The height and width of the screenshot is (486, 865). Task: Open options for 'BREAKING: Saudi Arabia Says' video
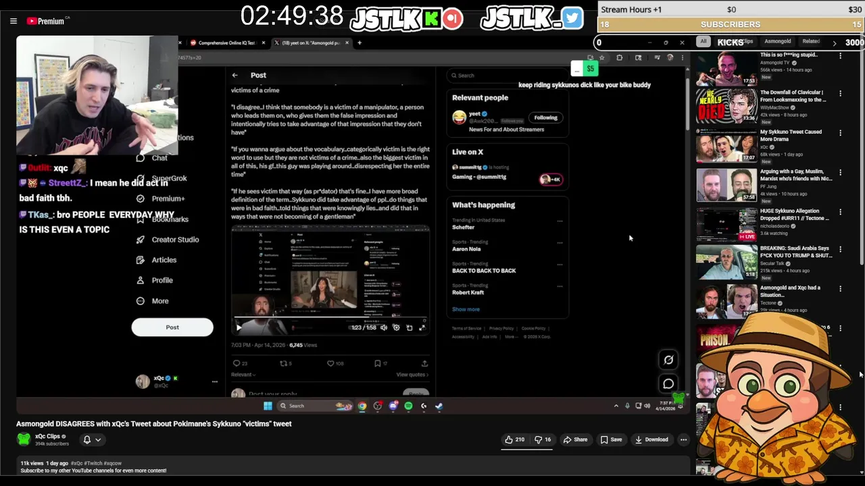coord(840,249)
